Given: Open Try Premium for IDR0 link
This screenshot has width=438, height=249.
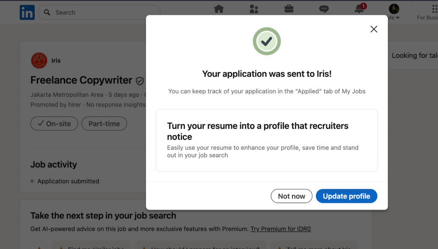Looking at the screenshot, I should click(x=281, y=229).
